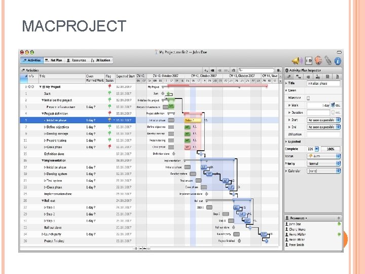Click the toolbar toggle pill in title bar
Viewport: 365px width, 274px height.
[339, 52]
